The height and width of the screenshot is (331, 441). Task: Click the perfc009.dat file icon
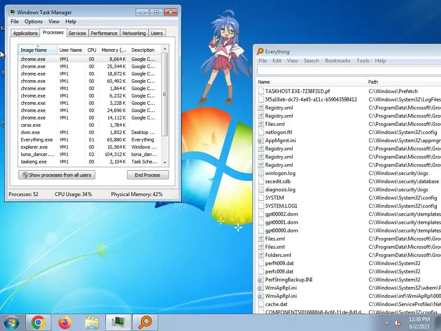coord(261,272)
